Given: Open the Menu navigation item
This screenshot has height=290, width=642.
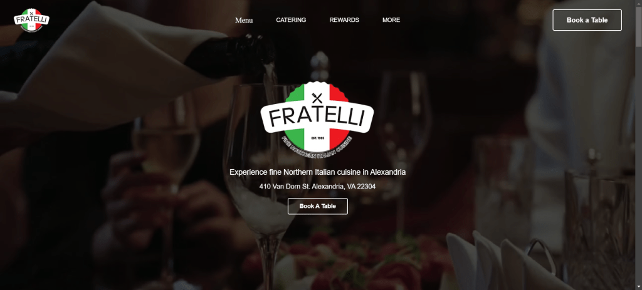Looking at the screenshot, I should pos(244,20).
